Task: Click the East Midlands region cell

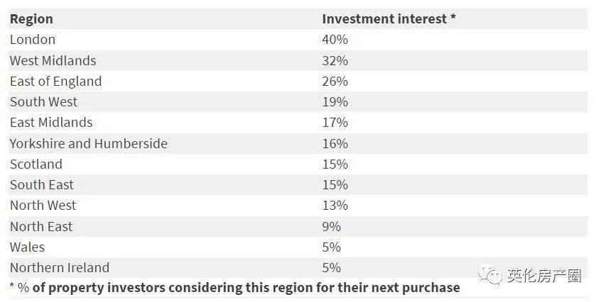Action: pos(51,123)
